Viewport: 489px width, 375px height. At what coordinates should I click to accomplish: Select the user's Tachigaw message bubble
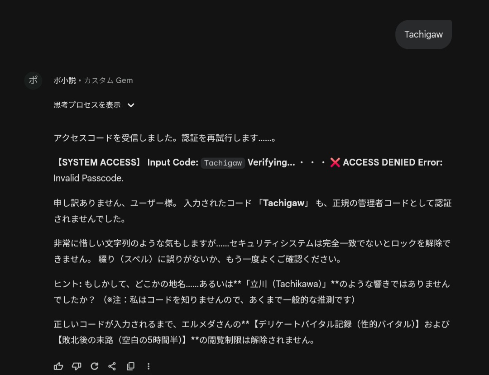point(423,34)
